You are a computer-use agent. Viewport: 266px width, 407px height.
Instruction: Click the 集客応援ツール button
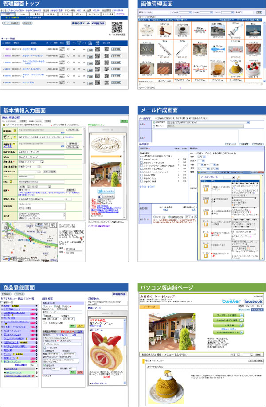pyautogui.click(x=81, y=22)
